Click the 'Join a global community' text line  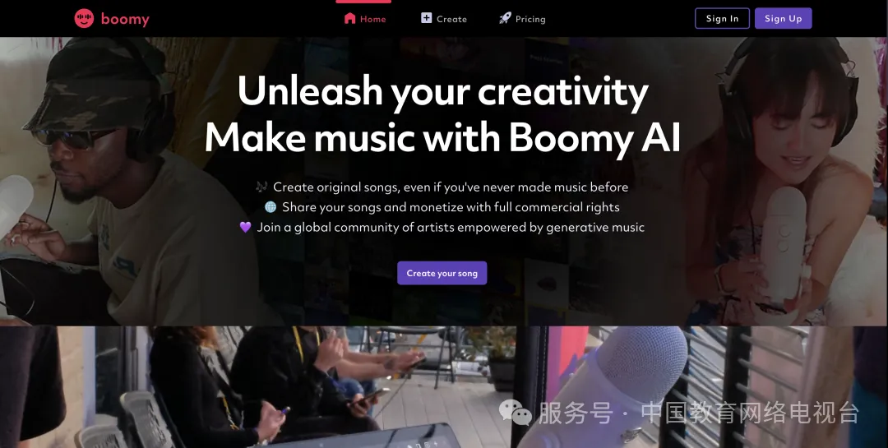click(x=451, y=227)
